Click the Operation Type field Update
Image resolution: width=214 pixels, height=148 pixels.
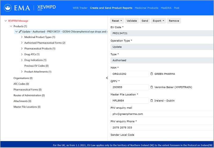point(162,47)
